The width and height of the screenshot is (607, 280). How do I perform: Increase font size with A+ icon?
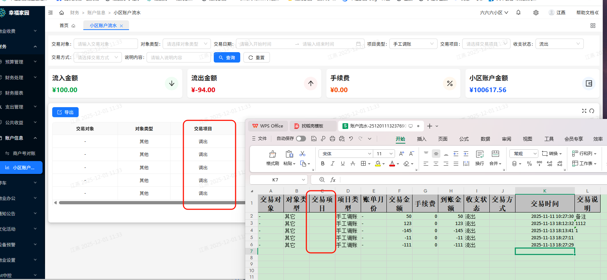coord(401,154)
